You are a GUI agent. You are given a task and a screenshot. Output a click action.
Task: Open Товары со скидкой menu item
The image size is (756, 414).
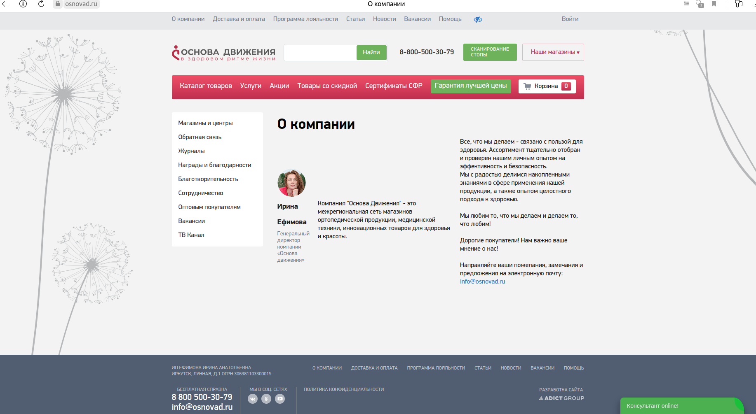tap(327, 86)
